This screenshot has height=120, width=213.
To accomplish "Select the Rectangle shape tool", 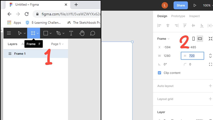I will coord(46,33).
